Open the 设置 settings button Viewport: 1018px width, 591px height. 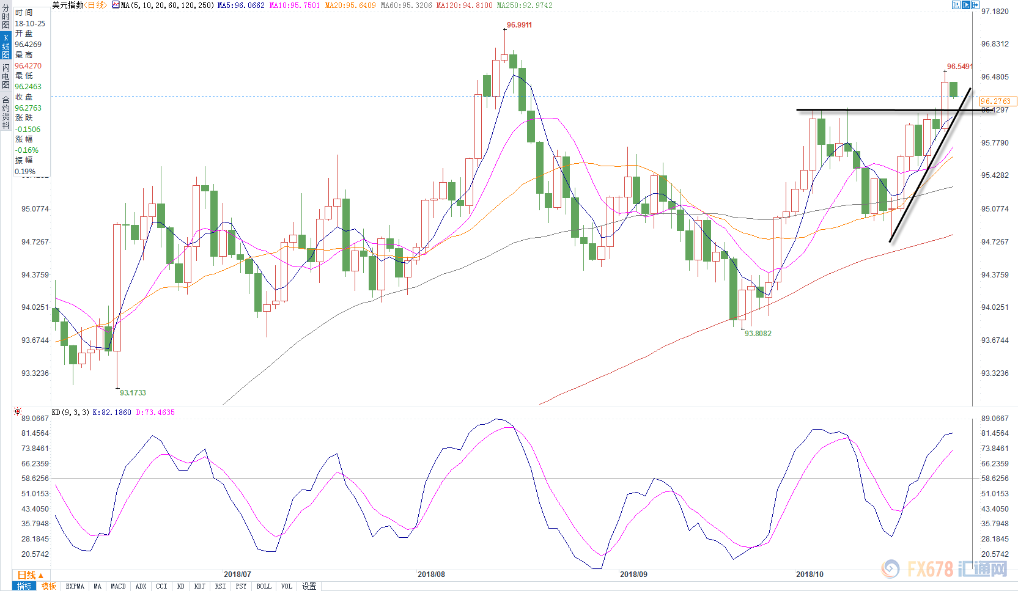pos(309,586)
